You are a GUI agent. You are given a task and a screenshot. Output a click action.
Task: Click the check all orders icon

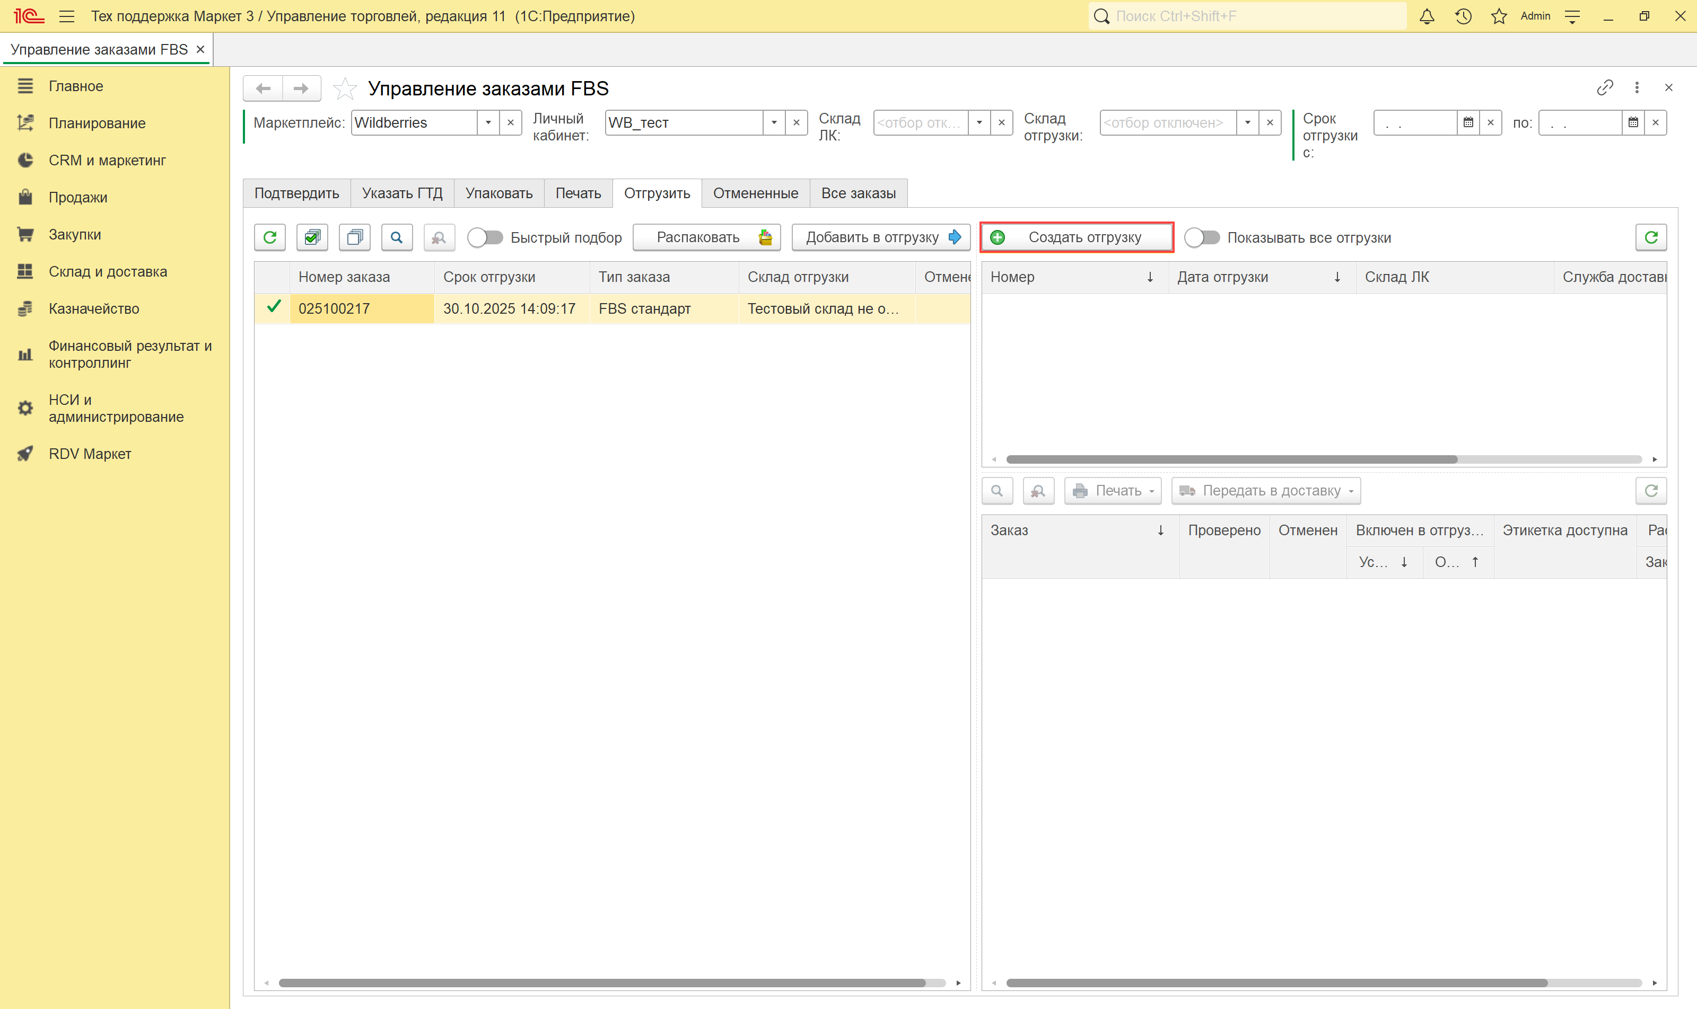coord(312,237)
